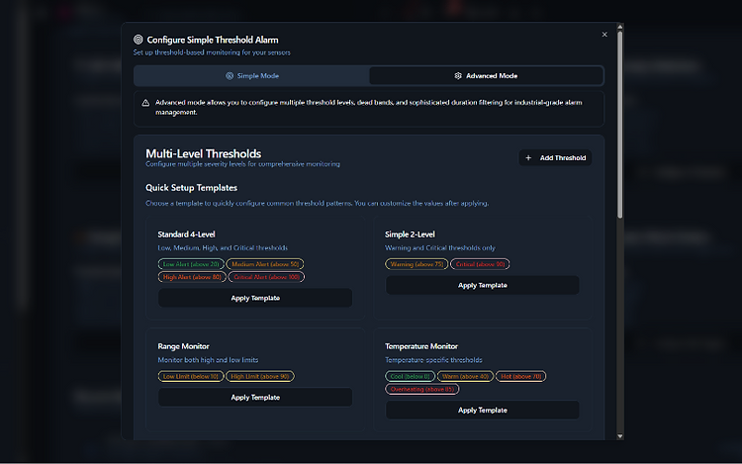This screenshot has height=464, width=742.
Task: Click the Low Limit (below 10) badge
Action: pyautogui.click(x=191, y=377)
